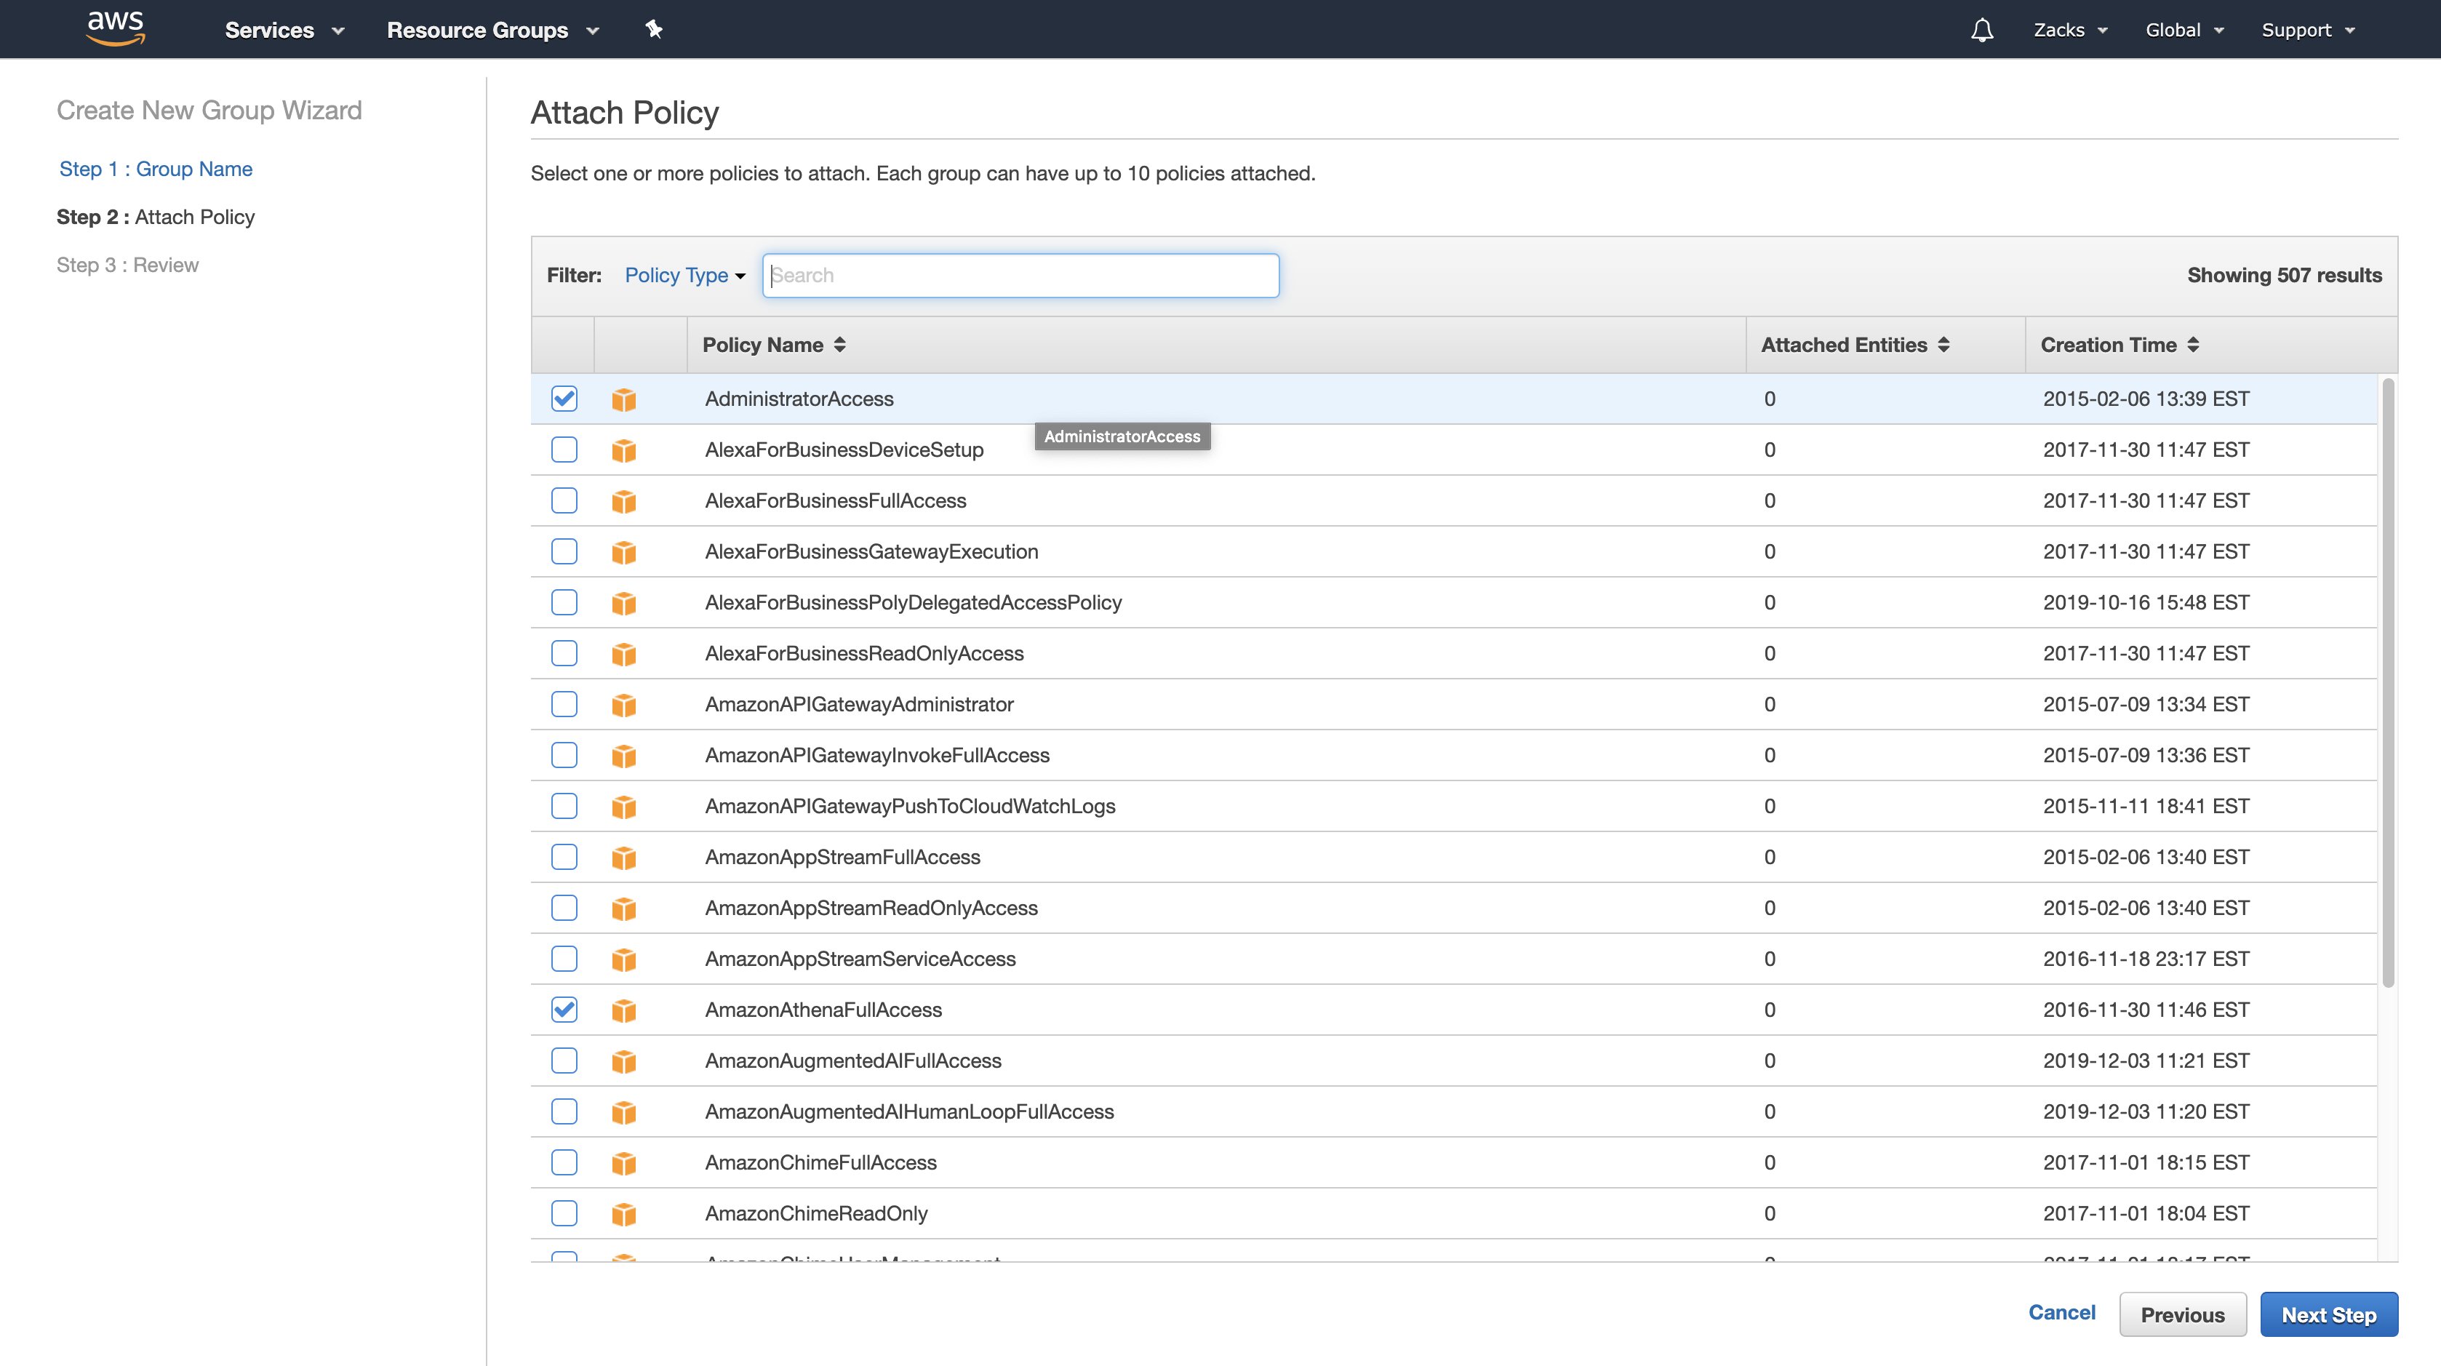Image resolution: width=2441 pixels, height=1366 pixels.
Task: Open the Global region dropdown
Action: tap(2184, 31)
